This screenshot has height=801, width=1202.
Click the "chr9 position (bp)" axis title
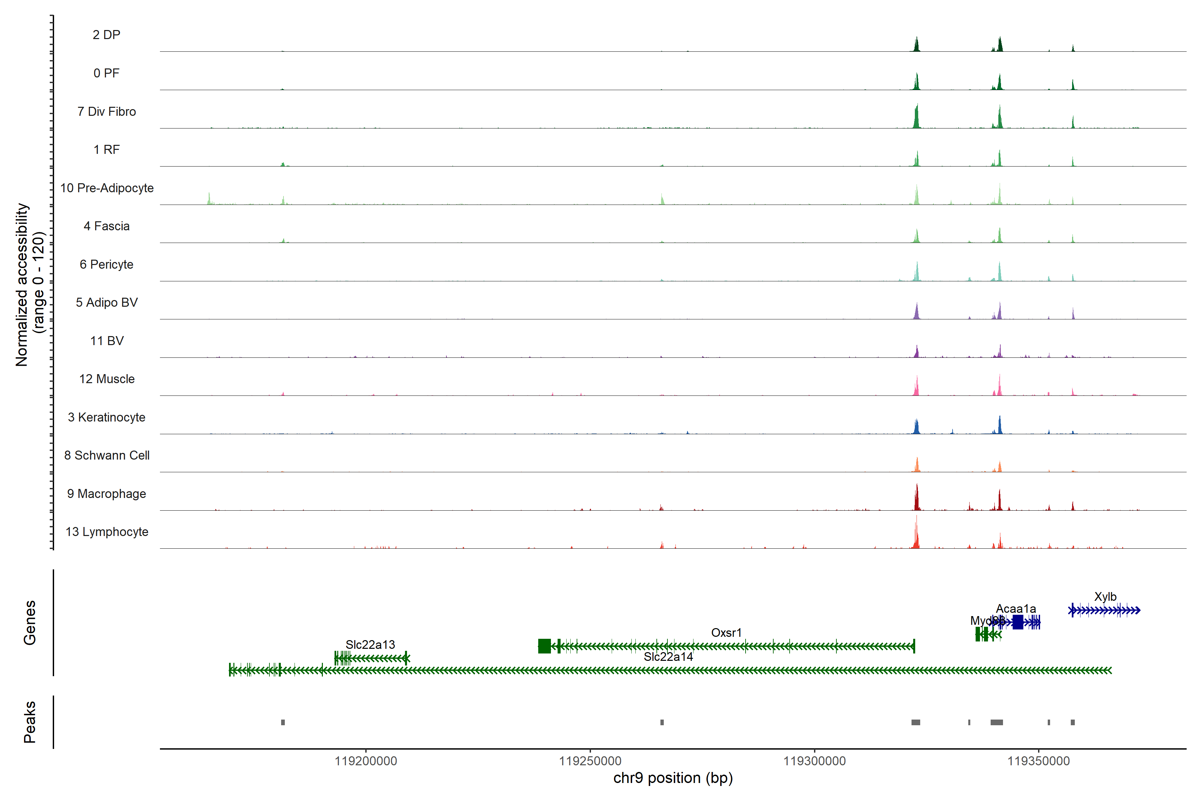click(x=672, y=778)
